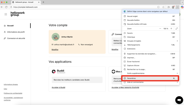
Task: Click the zoom-out minus icon
Action: pyautogui.click(x=160, y=29)
